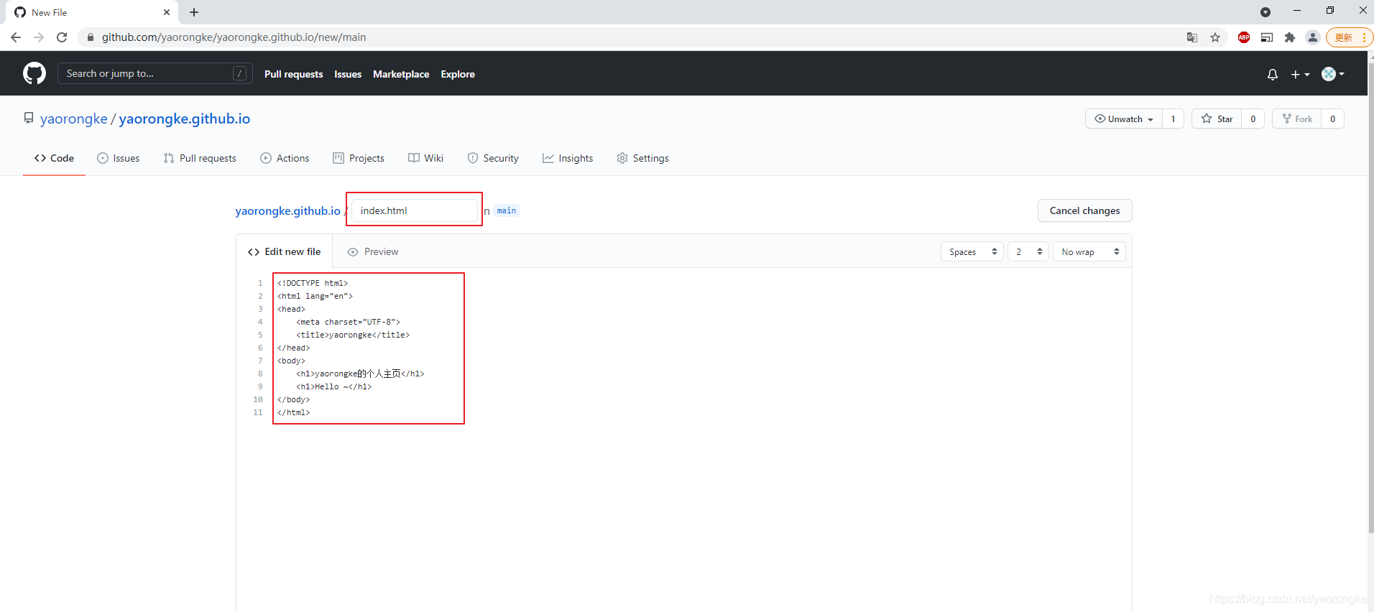The height and width of the screenshot is (612, 1374).
Task: Click the Cancel changes button
Action: pyautogui.click(x=1084, y=211)
